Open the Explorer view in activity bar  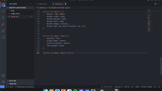coord(3,5)
